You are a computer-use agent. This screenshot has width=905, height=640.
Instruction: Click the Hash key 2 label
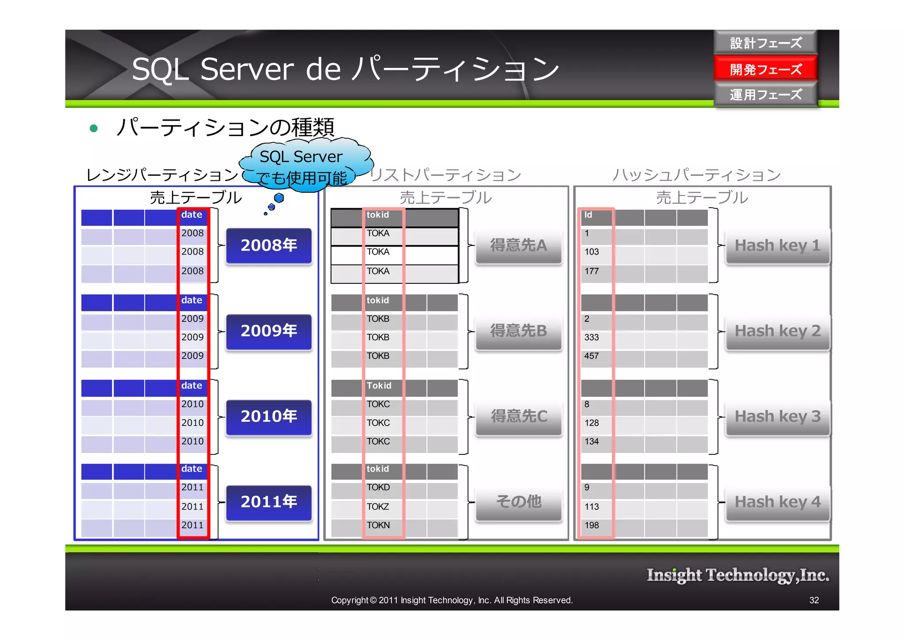(777, 331)
